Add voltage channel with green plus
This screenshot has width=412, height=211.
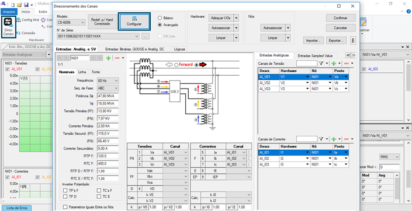(x=334, y=64)
